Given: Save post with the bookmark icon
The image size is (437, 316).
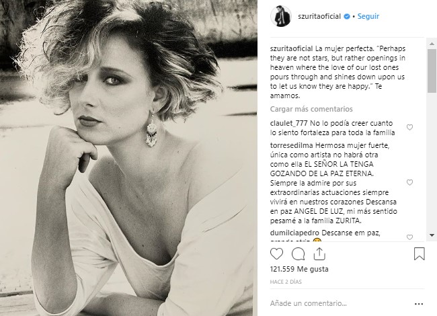Looking at the screenshot, I should pos(419,254).
